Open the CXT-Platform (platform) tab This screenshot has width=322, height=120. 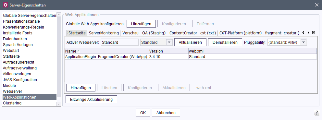click(x=241, y=33)
